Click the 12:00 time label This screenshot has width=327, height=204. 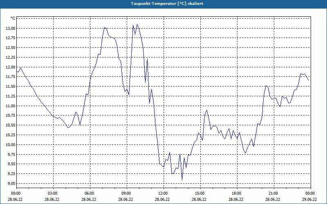click(x=162, y=193)
